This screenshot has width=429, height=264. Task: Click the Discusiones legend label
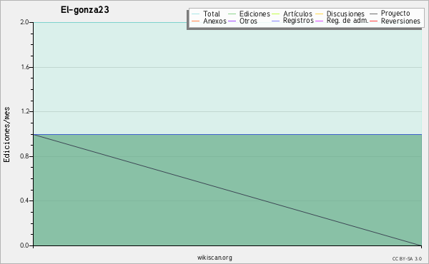[345, 14]
